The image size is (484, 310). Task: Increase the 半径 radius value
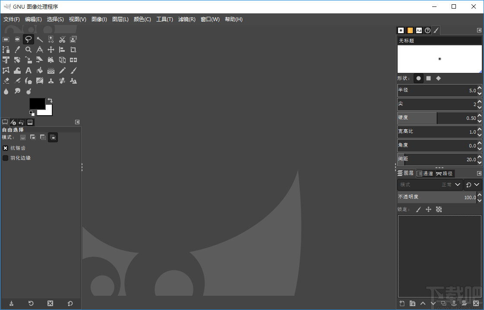[x=479, y=88]
